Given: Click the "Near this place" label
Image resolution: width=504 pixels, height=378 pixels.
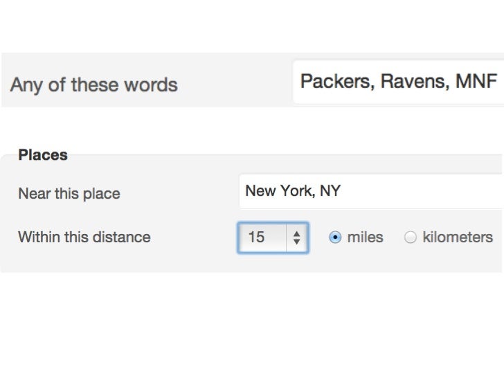Looking at the screenshot, I should coord(69,194).
